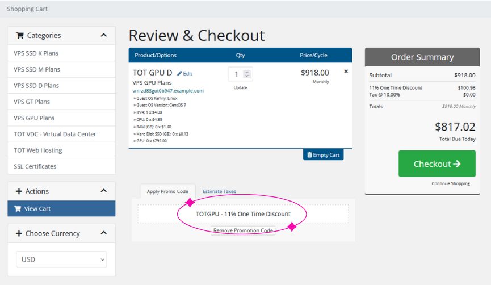The height and width of the screenshot is (285, 491).
Task: Click the quantity input field
Action: coord(236,74)
